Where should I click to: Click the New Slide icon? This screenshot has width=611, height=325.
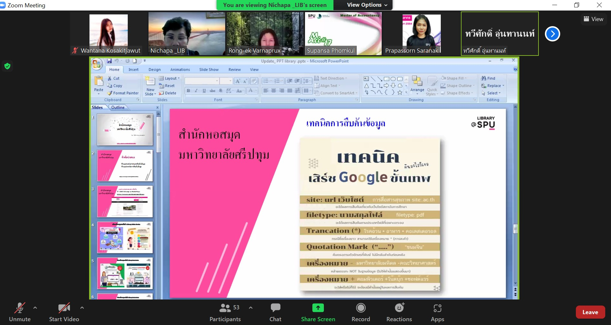click(150, 81)
